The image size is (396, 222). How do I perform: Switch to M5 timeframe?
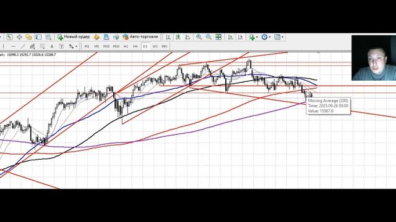pyautogui.click(x=97, y=46)
